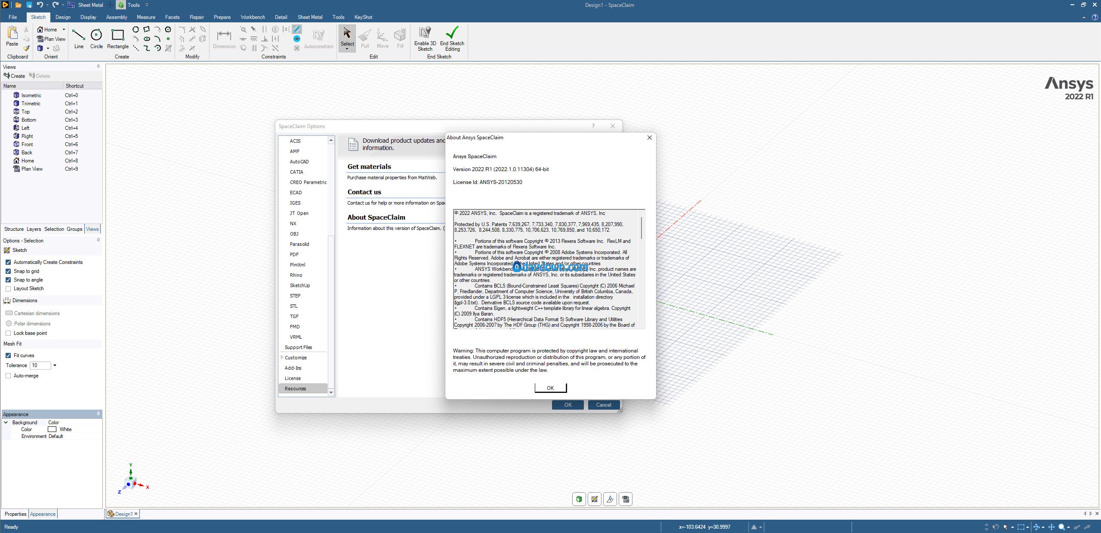Select Isometric view in Views list
Image resolution: width=1101 pixels, height=533 pixels.
pos(31,95)
